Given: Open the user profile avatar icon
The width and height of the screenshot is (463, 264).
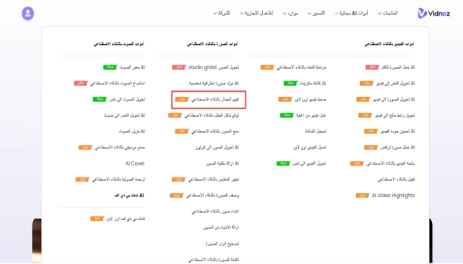Looking at the screenshot, I should 28,13.
